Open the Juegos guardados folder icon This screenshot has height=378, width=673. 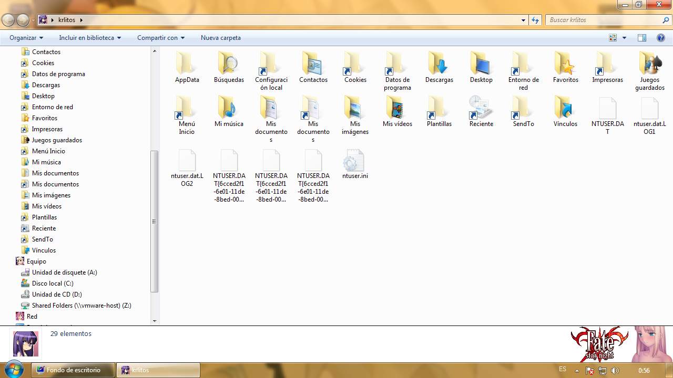(649, 64)
